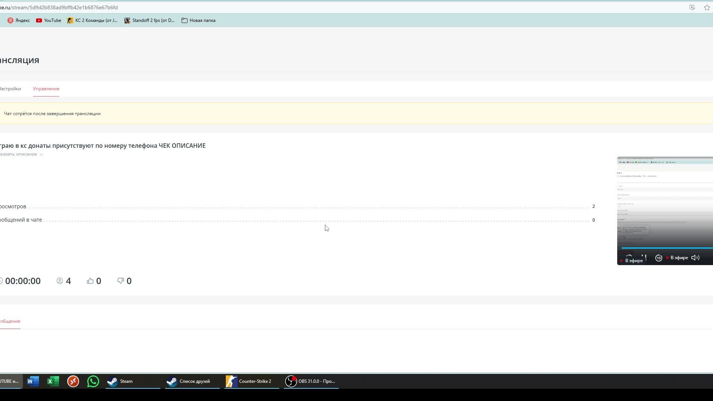The image size is (713, 401).
Task: Select the Управление tab
Action: pos(46,89)
